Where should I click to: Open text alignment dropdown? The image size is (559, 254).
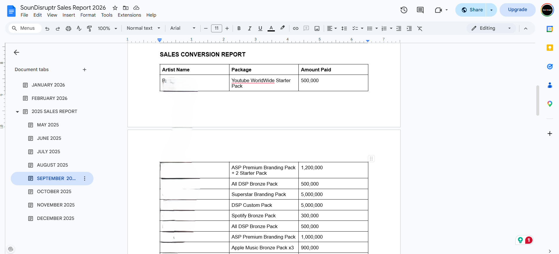[332, 29]
